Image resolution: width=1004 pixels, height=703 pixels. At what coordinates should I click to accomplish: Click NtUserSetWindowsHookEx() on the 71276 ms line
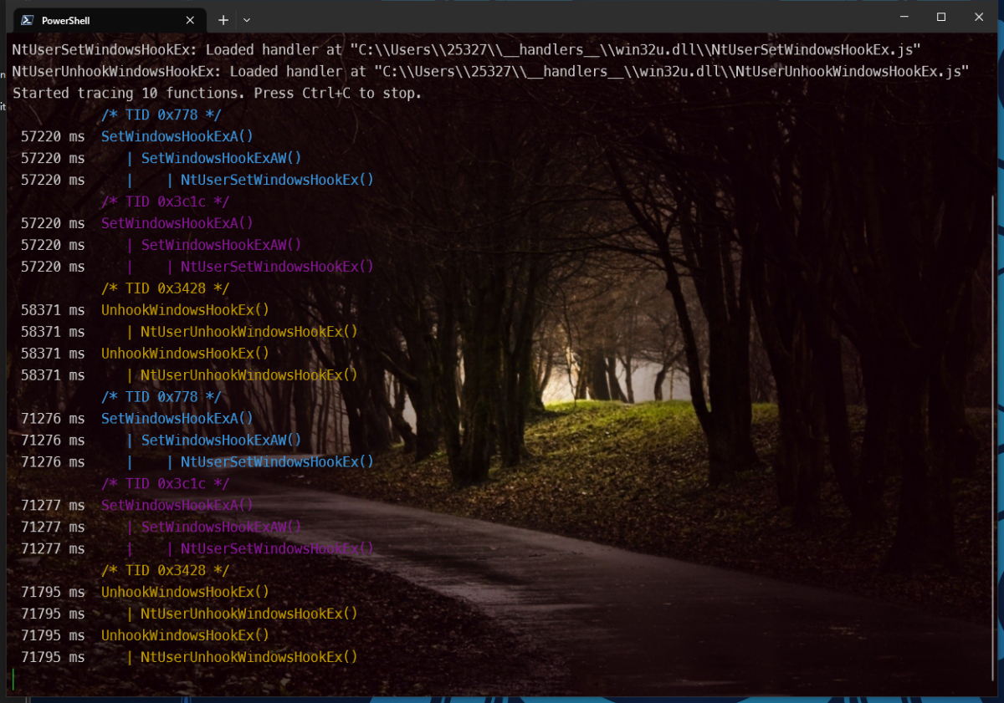pos(277,461)
